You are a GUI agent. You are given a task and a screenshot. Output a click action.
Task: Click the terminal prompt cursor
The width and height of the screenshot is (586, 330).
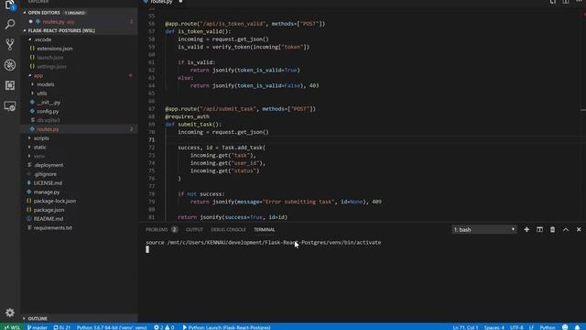click(x=147, y=249)
